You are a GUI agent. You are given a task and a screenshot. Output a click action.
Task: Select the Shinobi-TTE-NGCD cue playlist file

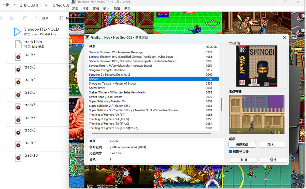(x=38, y=31)
